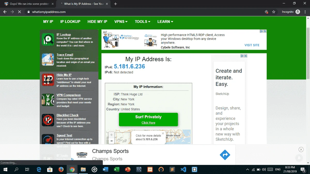This screenshot has height=174, width=310.
Task: Open the Champs Sports directions arrow icon
Action: [x=225, y=155]
